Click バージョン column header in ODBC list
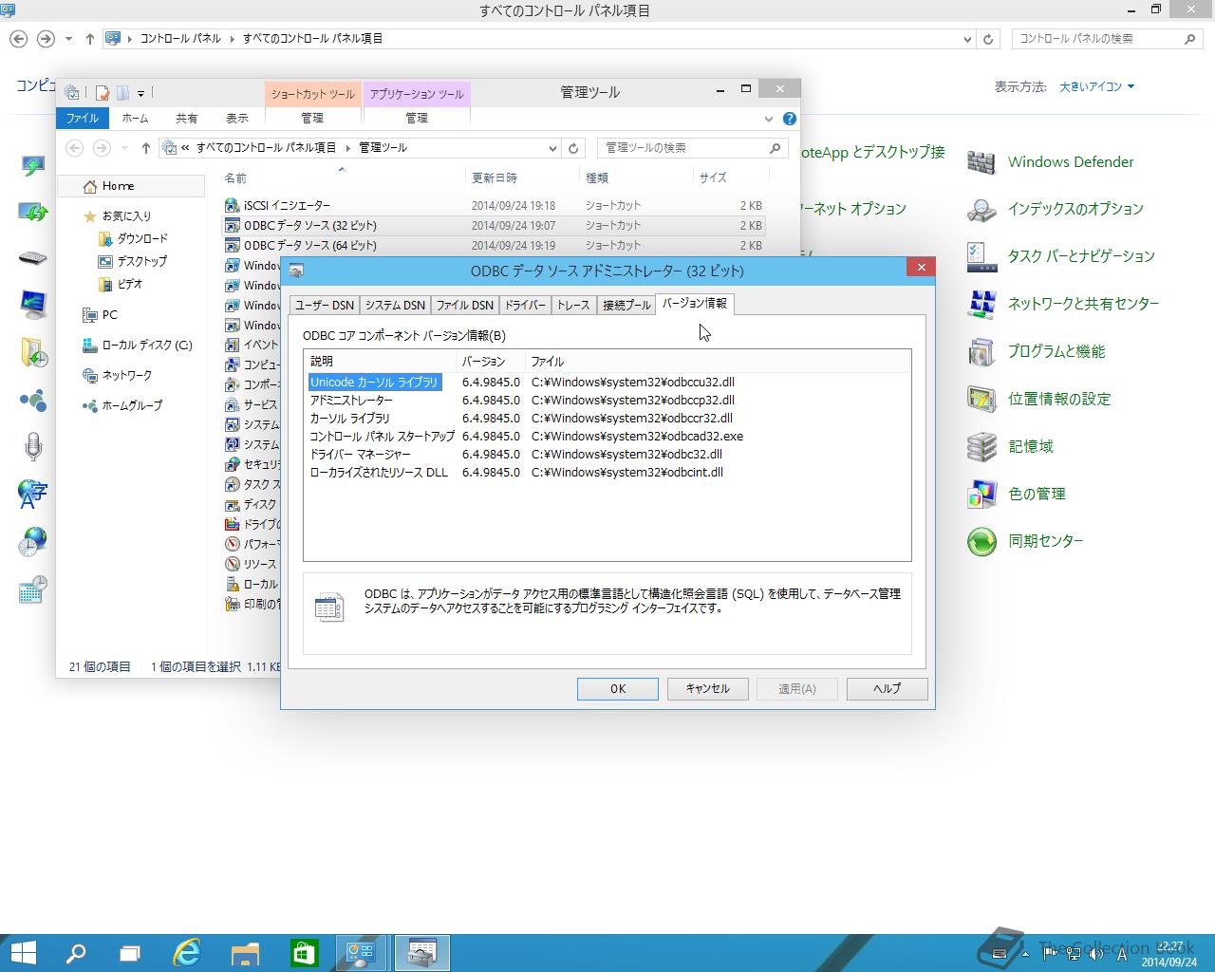This screenshot has height=972, width=1215. pyautogui.click(x=490, y=362)
